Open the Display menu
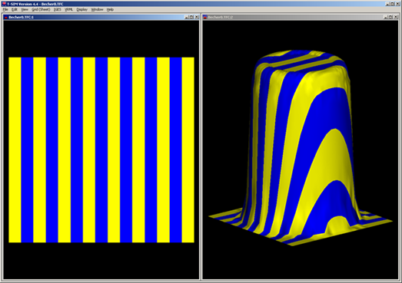The width and height of the screenshot is (402, 283). (82, 9)
